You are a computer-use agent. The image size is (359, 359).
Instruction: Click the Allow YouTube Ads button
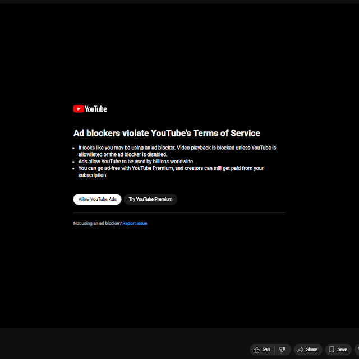97,199
